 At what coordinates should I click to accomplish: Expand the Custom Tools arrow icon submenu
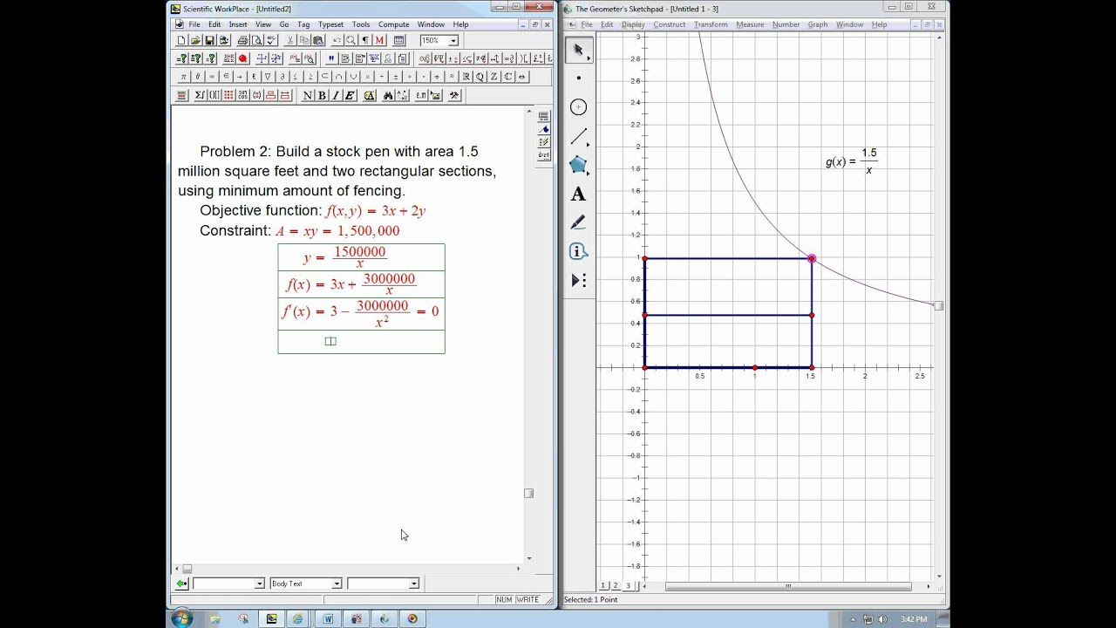[x=578, y=280]
